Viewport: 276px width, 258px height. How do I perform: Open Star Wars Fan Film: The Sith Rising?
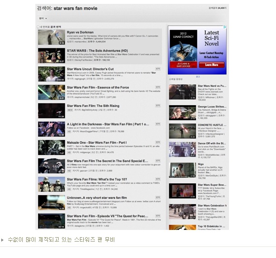pos(93,106)
